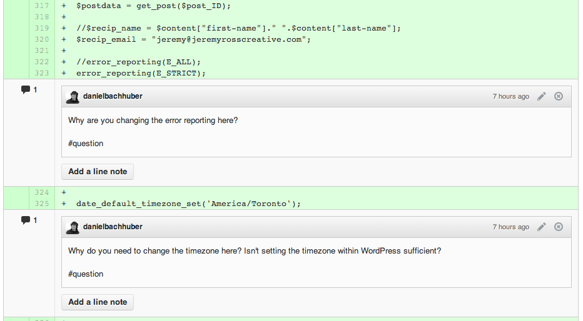Edit the timezone comment with pencil icon
583x321 pixels.
pos(541,227)
